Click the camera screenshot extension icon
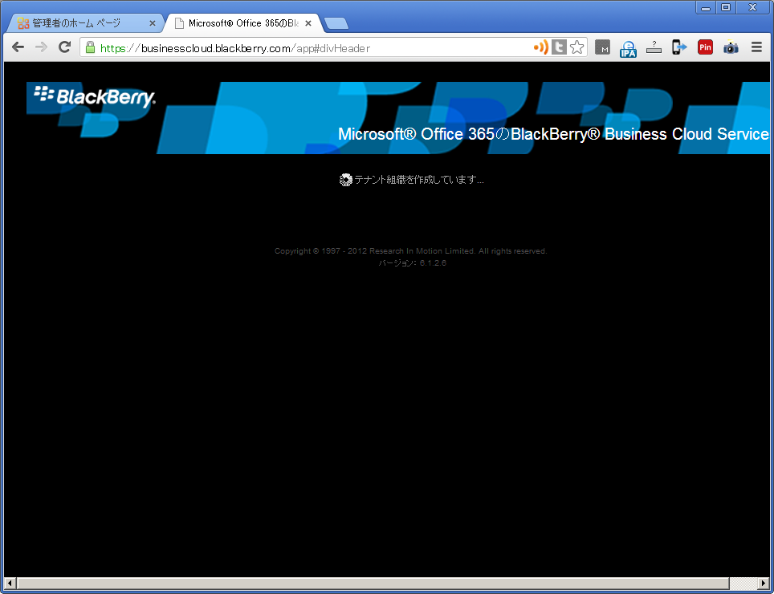 [731, 47]
